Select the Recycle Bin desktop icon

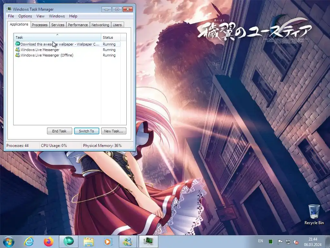[x=314, y=215]
